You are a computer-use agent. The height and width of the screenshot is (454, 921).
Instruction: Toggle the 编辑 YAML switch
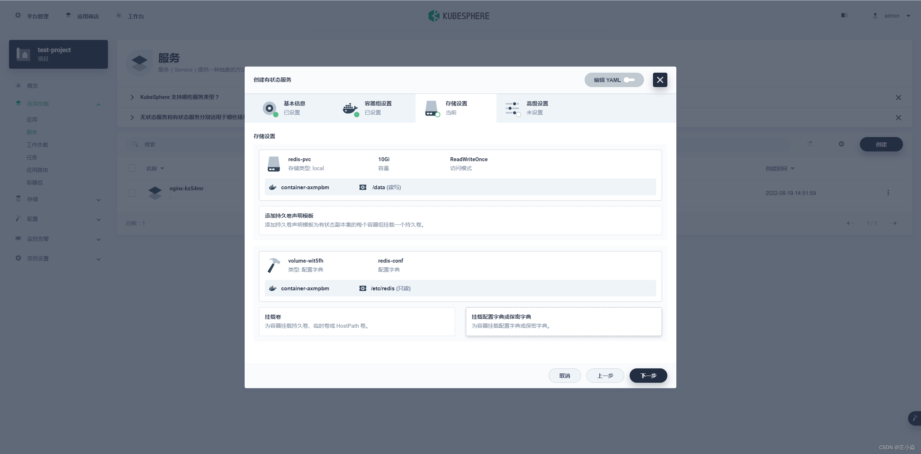[x=629, y=80]
